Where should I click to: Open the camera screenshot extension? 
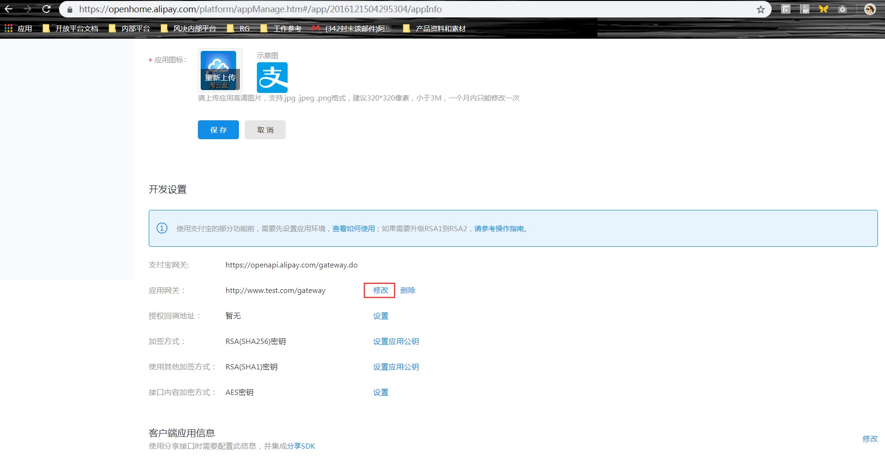[x=842, y=9]
